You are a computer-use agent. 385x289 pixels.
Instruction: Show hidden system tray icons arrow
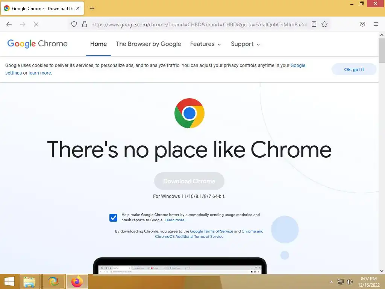(331, 282)
